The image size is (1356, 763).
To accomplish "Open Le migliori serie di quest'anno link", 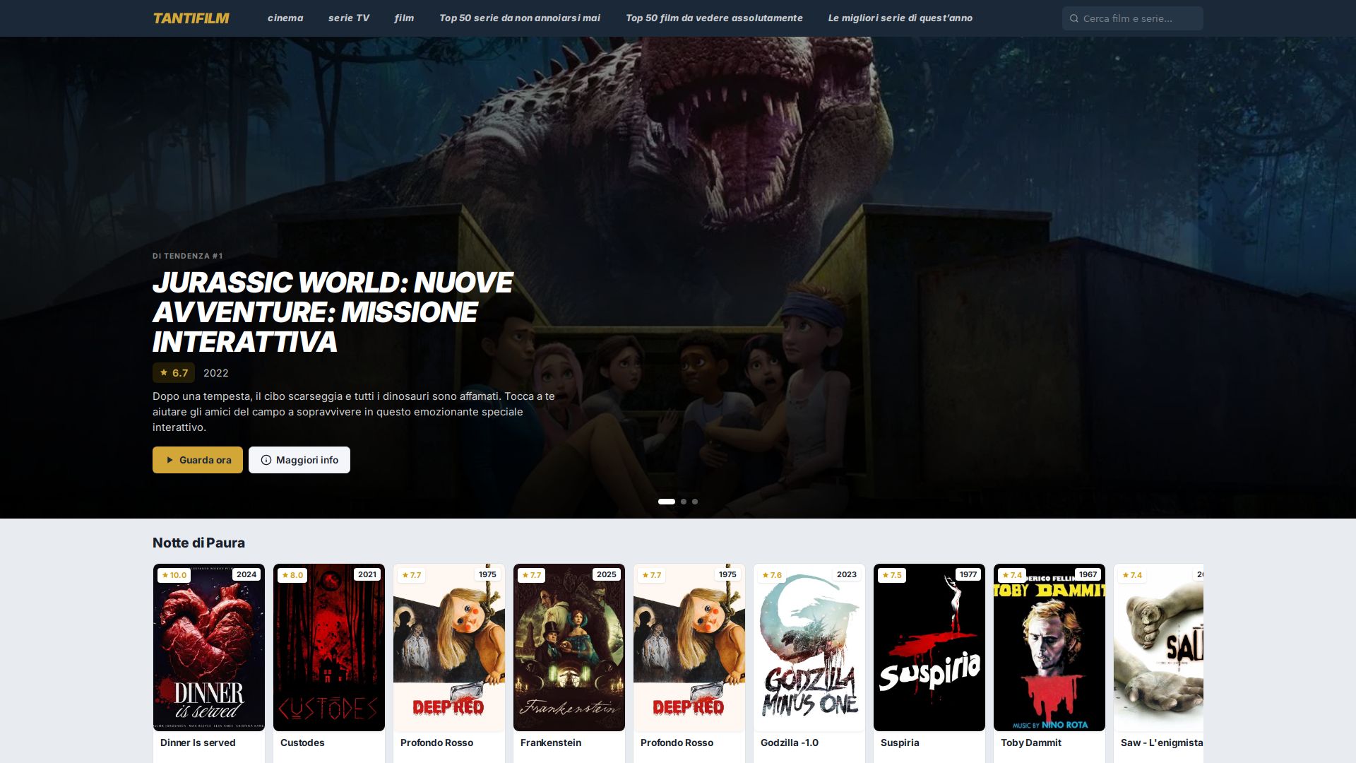I will (x=900, y=18).
